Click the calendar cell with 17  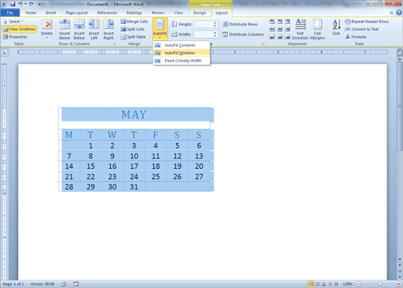pyautogui.click(x=134, y=166)
